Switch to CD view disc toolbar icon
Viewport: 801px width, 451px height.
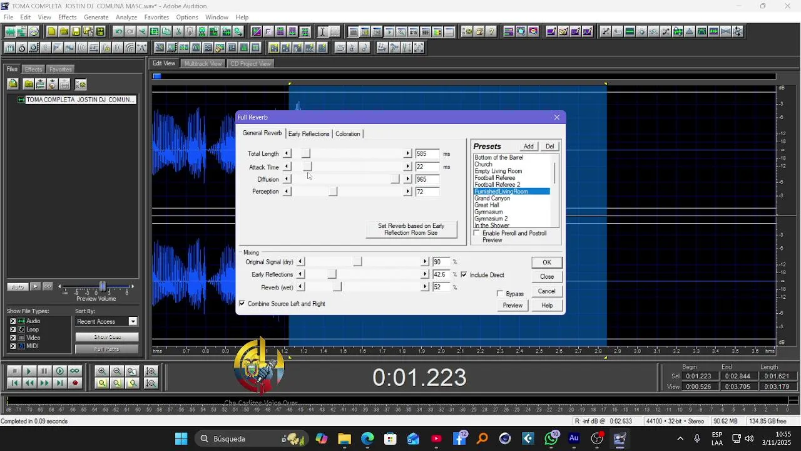tap(34, 31)
